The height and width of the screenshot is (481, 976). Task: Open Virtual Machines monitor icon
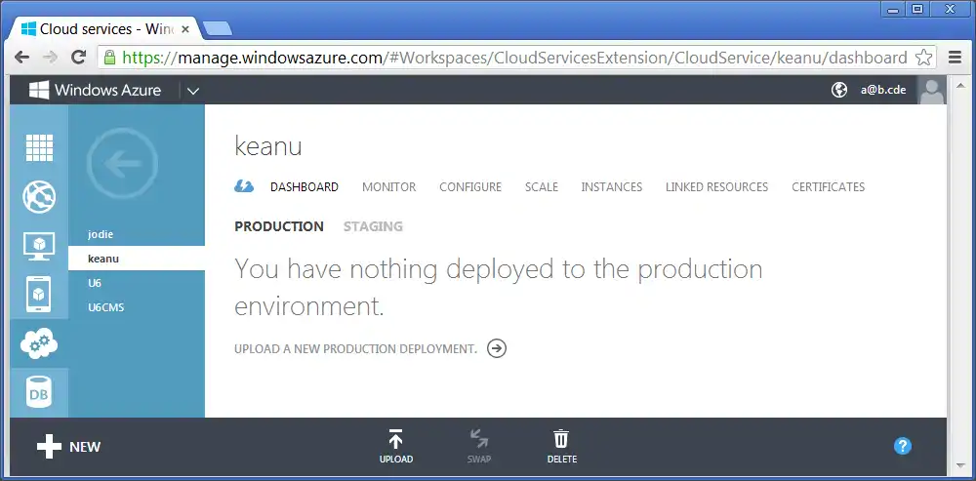tap(39, 246)
